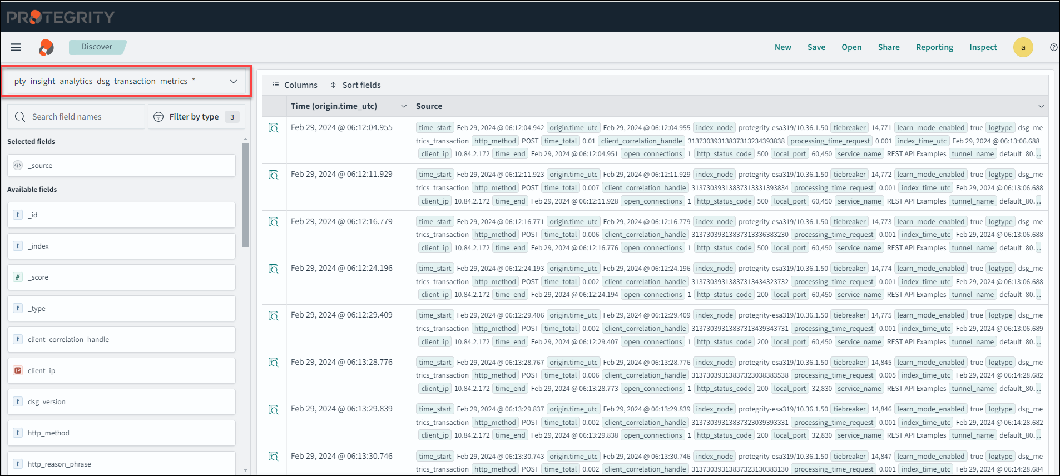Open Filter by type options
Viewport: 1060px width, 476px height.
click(196, 117)
